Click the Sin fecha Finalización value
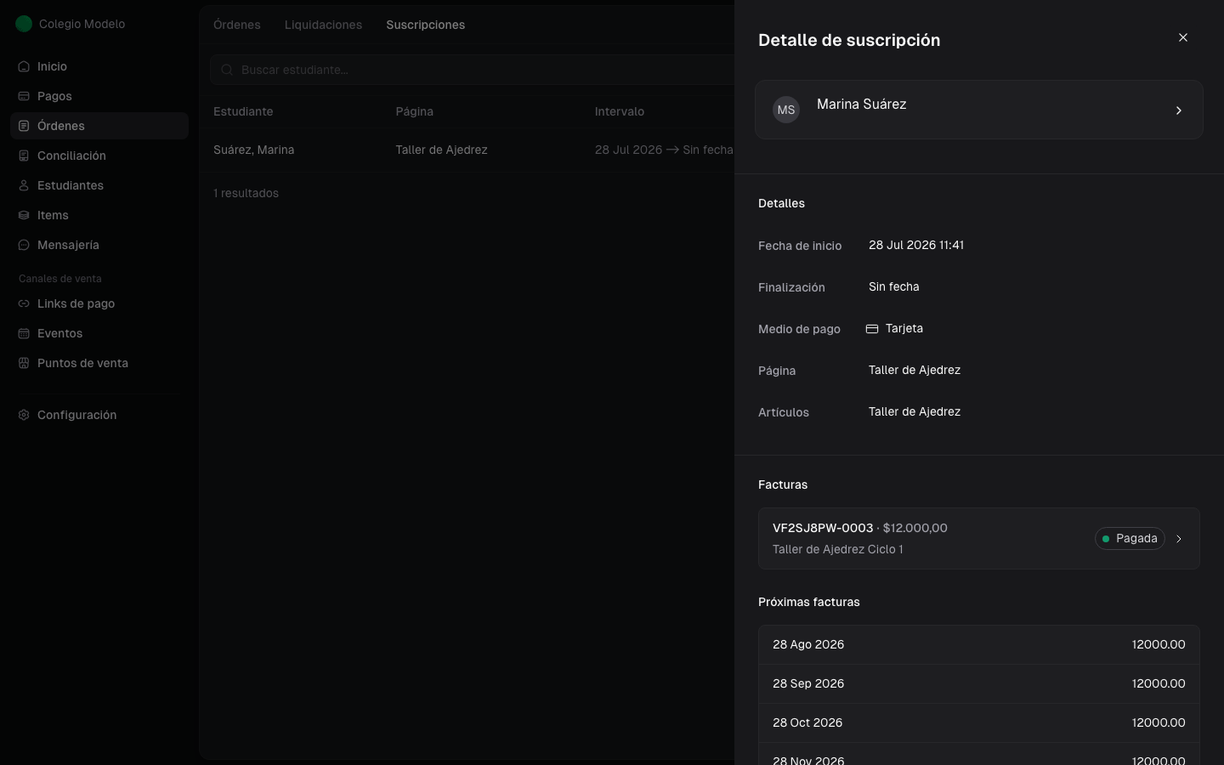Screen dimensions: 1224x765 pos(894,286)
